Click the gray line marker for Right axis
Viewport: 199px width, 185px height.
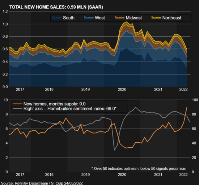tap(17, 109)
